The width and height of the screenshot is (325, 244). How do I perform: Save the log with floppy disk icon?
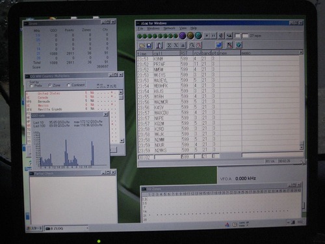[x=149, y=46]
